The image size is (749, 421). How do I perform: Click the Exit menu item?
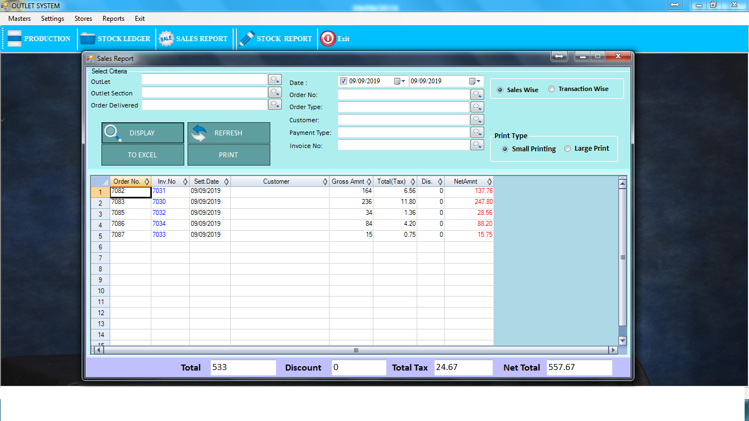coord(140,19)
